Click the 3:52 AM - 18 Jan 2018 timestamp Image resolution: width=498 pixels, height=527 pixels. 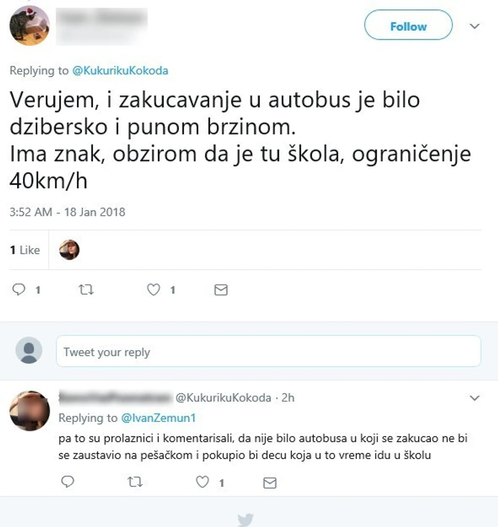pyautogui.click(x=67, y=212)
